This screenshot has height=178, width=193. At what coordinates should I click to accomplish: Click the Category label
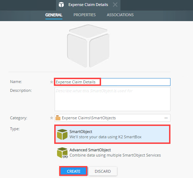pyautogui.click(x=19, y=118)
